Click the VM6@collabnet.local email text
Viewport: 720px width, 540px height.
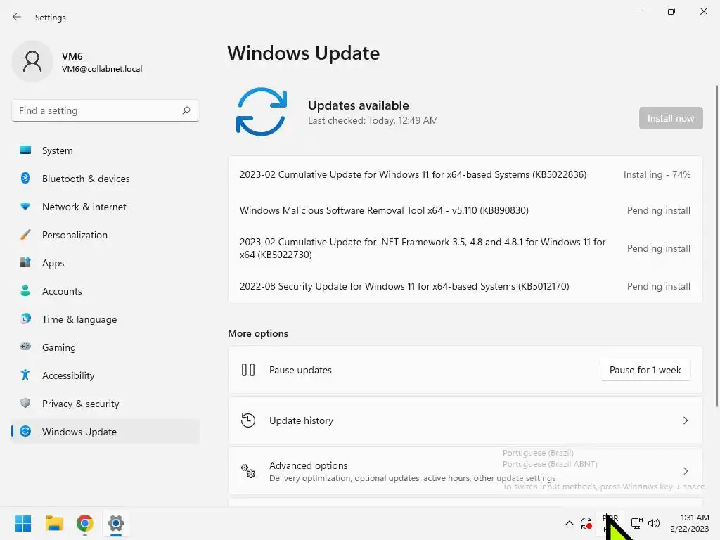pyautogui.click(x=102, y=69)
